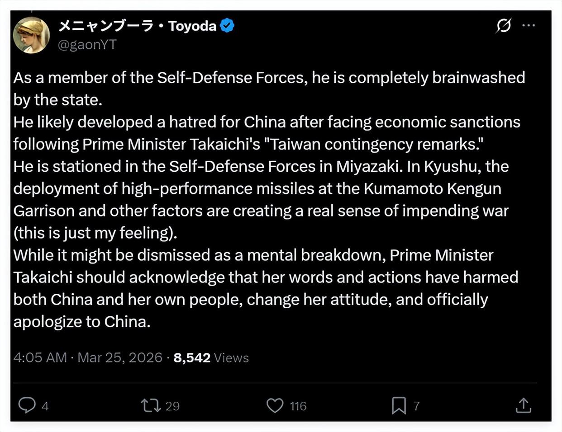This screenshot has width=562, height=432.
Task: Click the blue verified checkmark badge
Action: coord(227,26)
